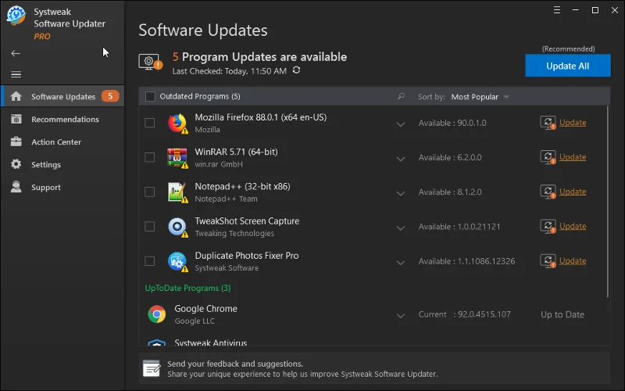Open the Support section
Screen dimensions: 625x391
click(x=62, y=187)
